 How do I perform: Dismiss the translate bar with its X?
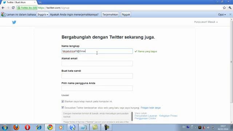pyautogui.click(x=230, y=15)
